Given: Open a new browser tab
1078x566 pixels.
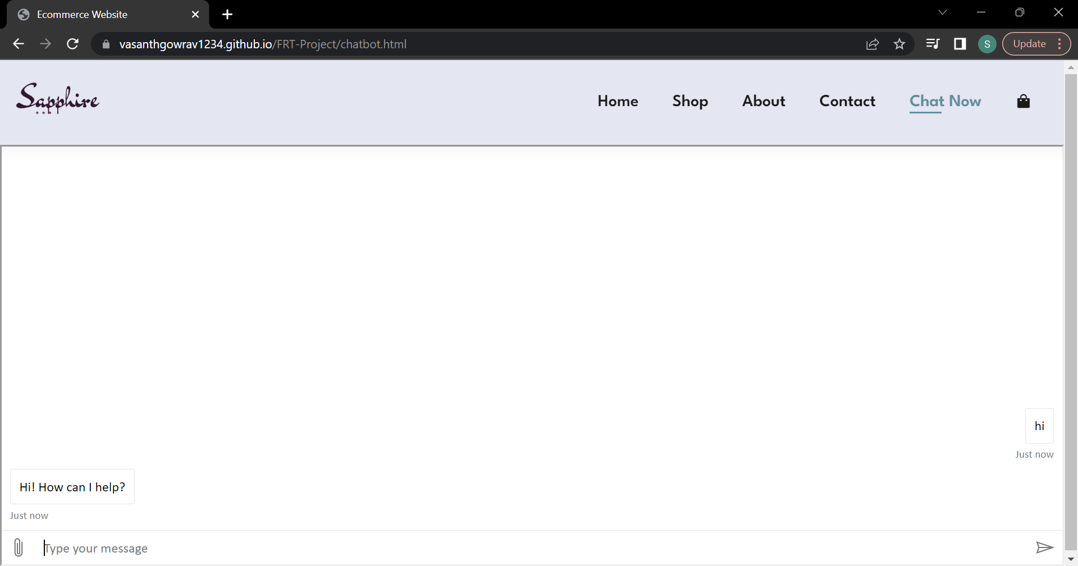Looking at the screenshot, I should click(x=227, y=14).
